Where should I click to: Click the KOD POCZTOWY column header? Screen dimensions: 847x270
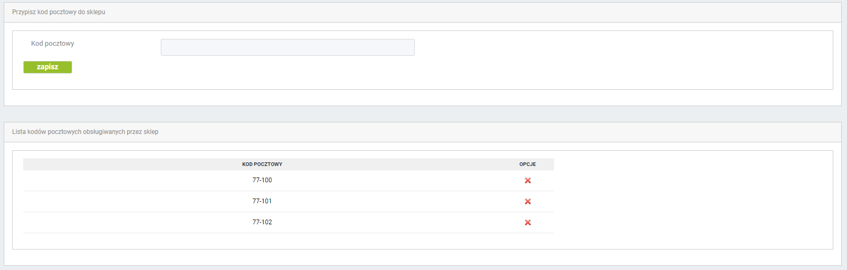click(262, 164)
